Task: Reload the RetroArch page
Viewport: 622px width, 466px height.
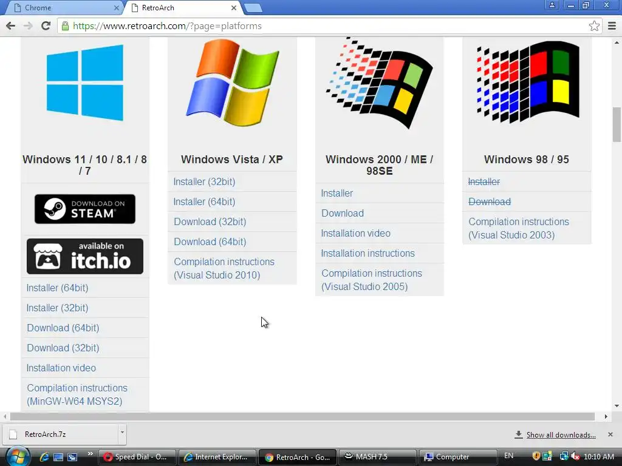Action: click(x=46, y=26)
